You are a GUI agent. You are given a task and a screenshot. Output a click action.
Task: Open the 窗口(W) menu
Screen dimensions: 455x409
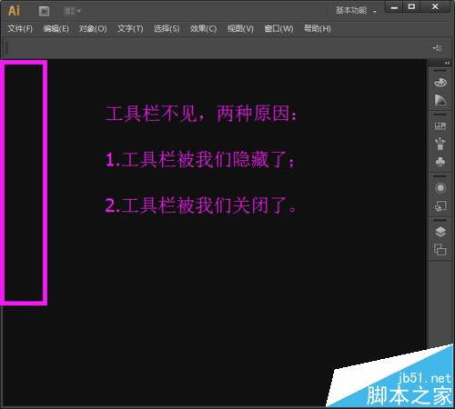pos(278,29)
